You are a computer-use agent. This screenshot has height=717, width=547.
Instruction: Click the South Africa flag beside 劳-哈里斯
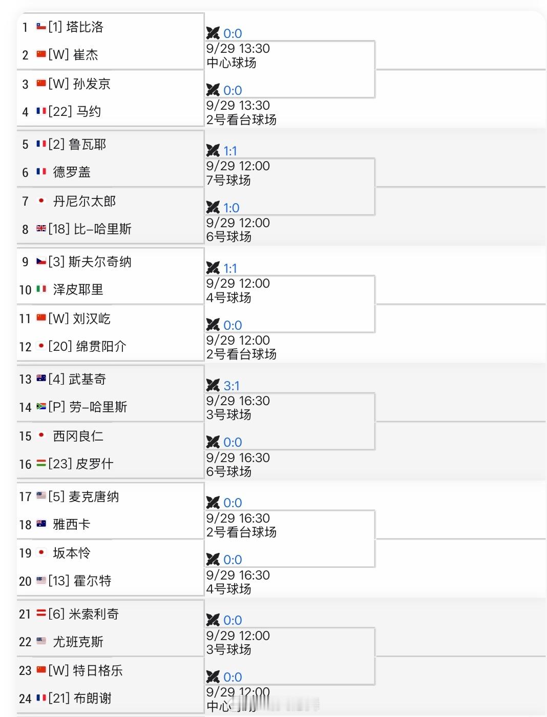point(41,407)
